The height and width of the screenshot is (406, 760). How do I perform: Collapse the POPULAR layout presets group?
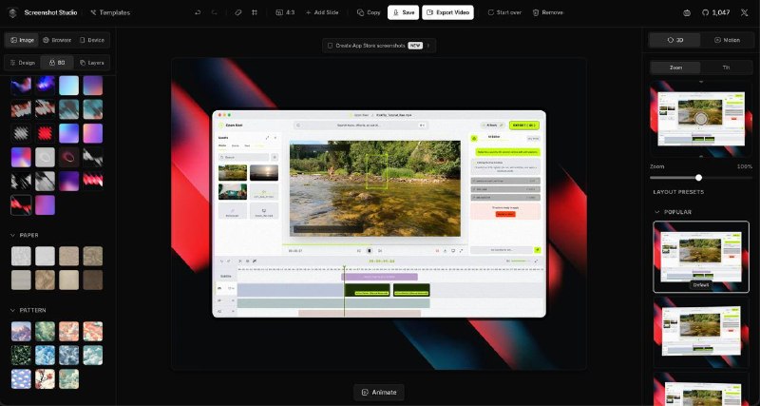674,212
